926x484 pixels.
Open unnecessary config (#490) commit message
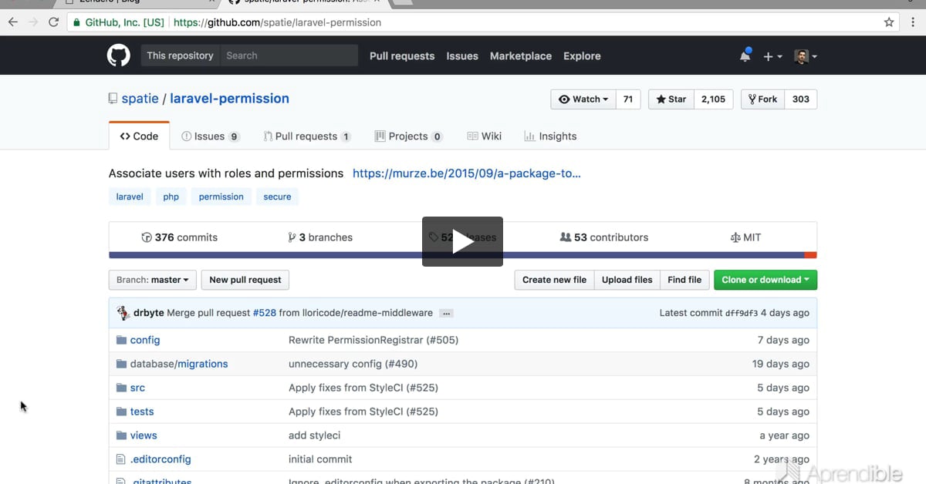[x=353, y=364]
